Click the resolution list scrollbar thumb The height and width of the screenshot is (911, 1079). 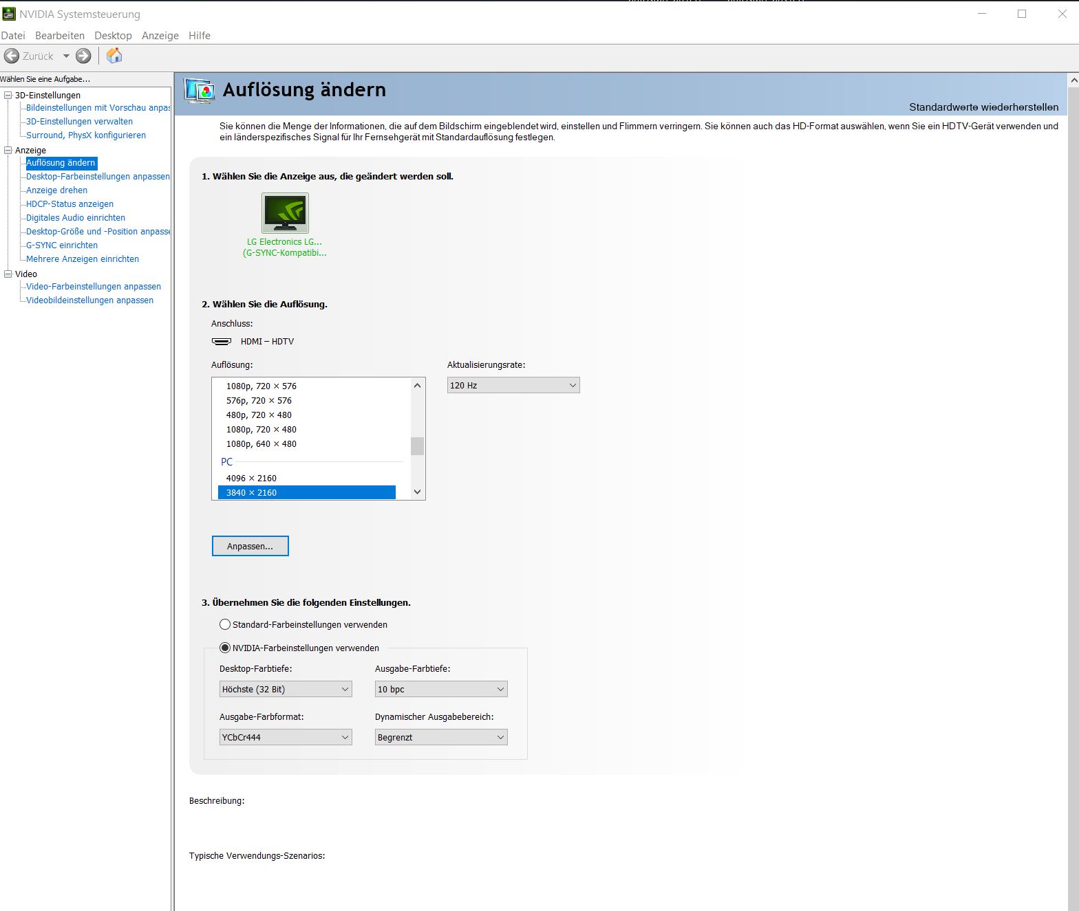coord(417,446)
